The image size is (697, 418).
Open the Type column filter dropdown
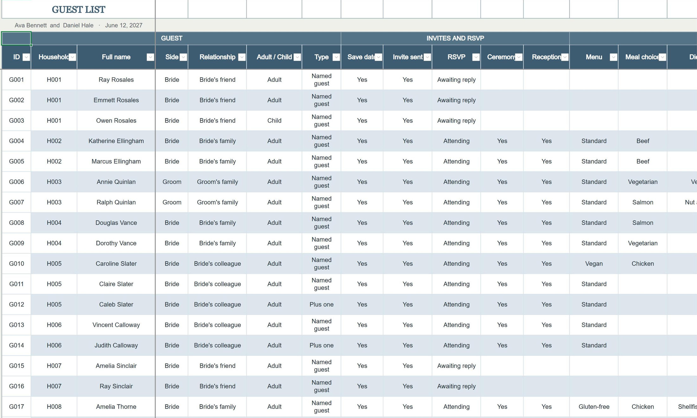(x=336, y=57)
